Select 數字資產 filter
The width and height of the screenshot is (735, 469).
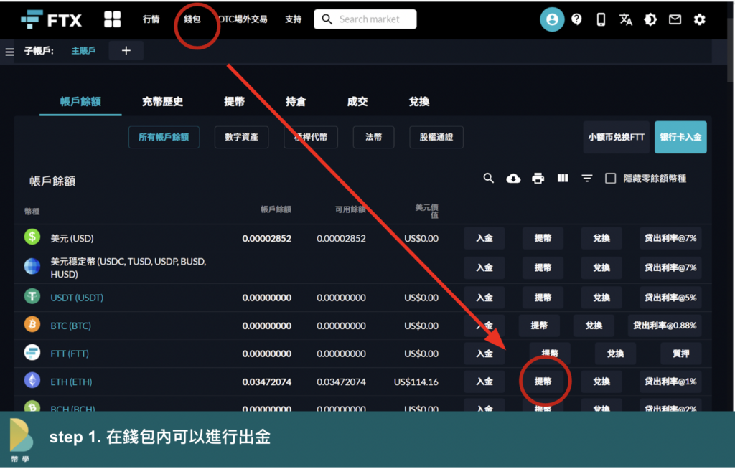pos(241,137)
